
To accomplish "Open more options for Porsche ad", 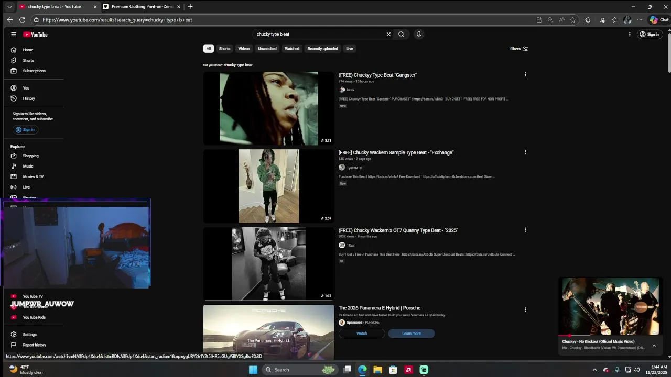I will click(525, 309).
